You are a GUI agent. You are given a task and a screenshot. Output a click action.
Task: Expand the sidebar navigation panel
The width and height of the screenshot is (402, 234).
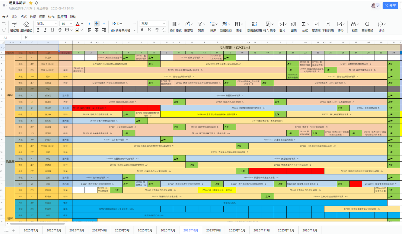(x=4, y=5)
